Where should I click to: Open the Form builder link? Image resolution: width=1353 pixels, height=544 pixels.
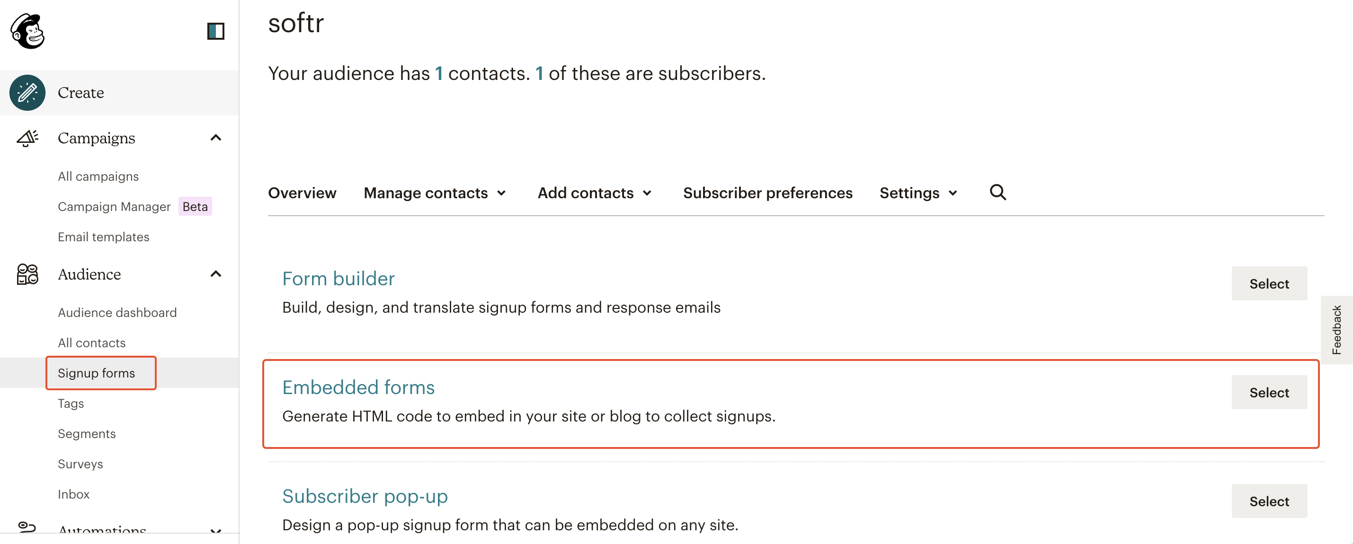pyautogui.click(x=338, y=278)
